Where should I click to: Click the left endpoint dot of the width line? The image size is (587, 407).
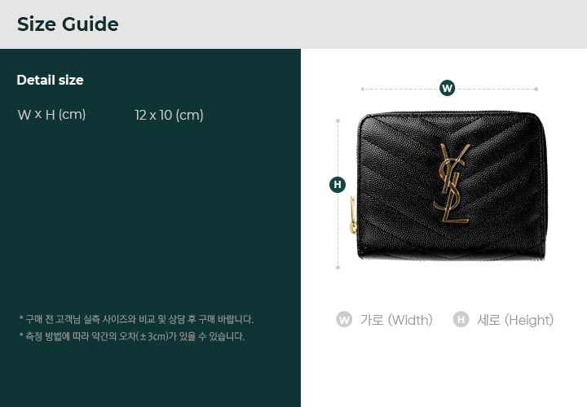click(x=362, y=89)
